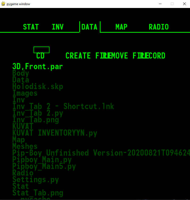The width and height of the screenshot is (190, 200).
Task: Open the INV tab
Action: (x=58, y=27)
